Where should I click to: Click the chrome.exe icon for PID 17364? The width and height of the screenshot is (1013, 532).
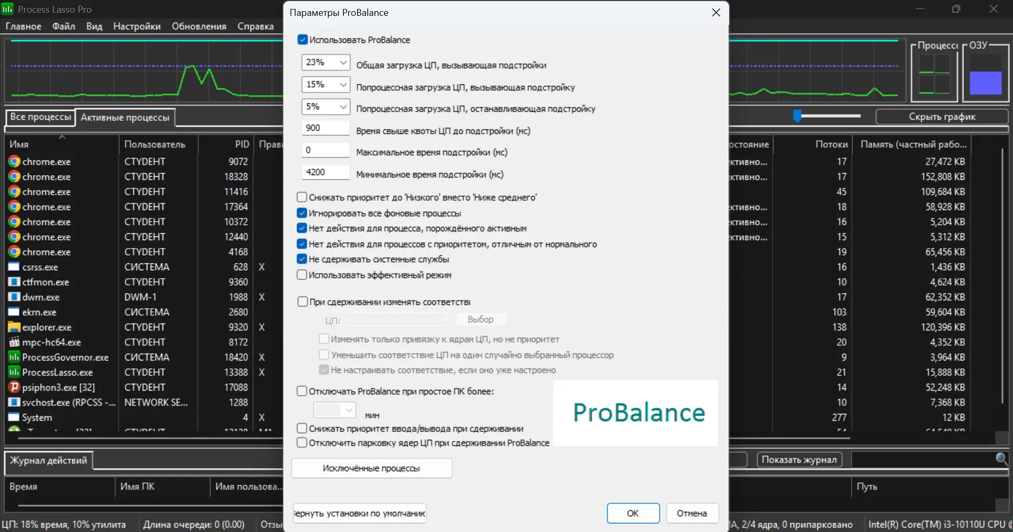(x=14, y=206)
